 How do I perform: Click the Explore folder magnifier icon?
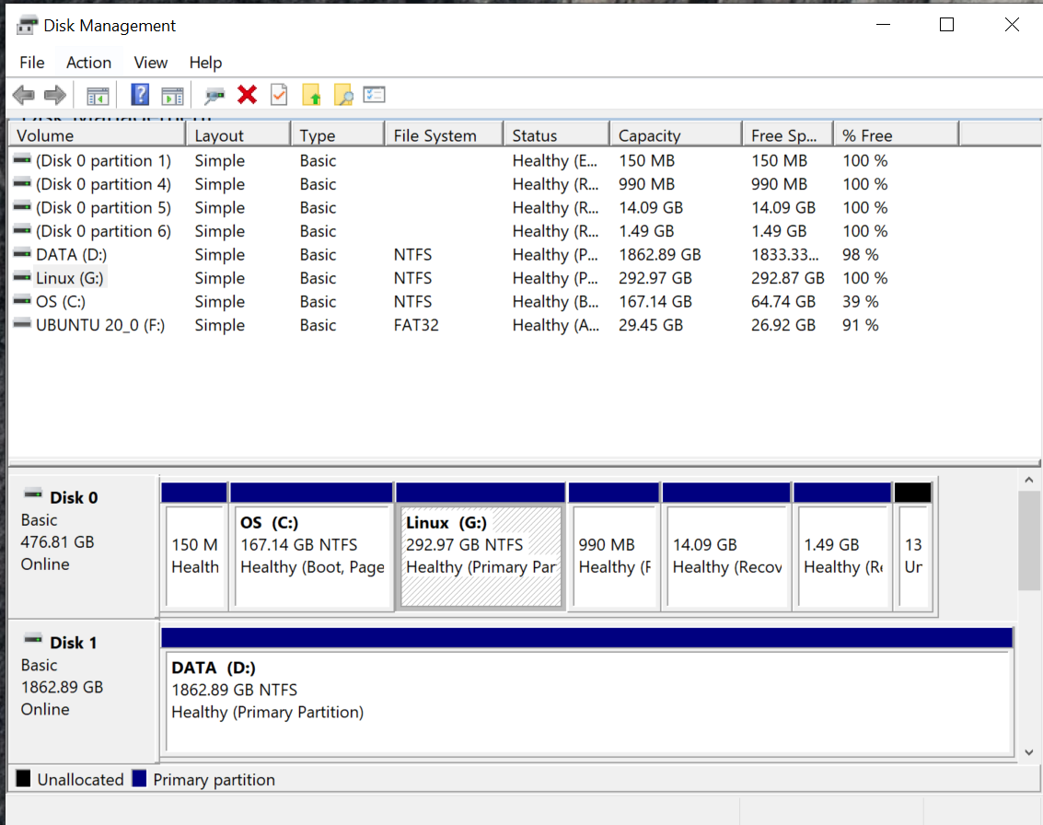coord(343,95)
